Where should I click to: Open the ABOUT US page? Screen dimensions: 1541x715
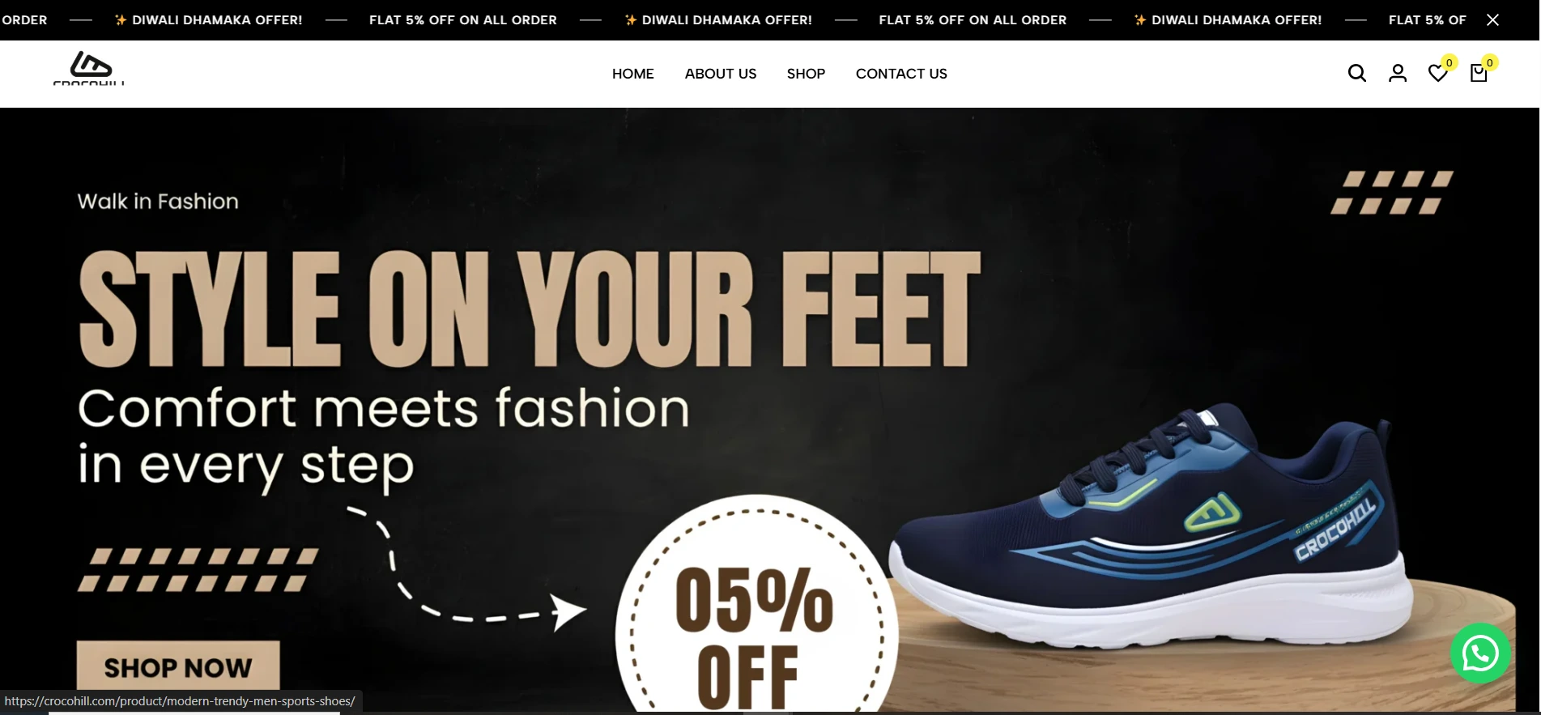[721, 74]
